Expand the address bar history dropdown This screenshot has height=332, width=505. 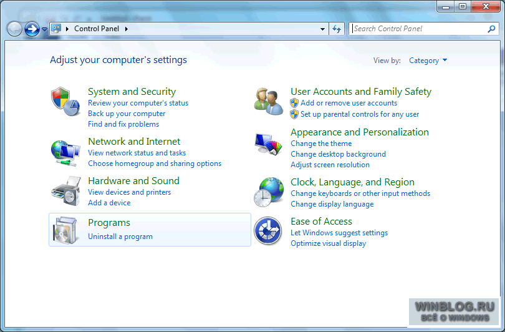pos(322,29)
